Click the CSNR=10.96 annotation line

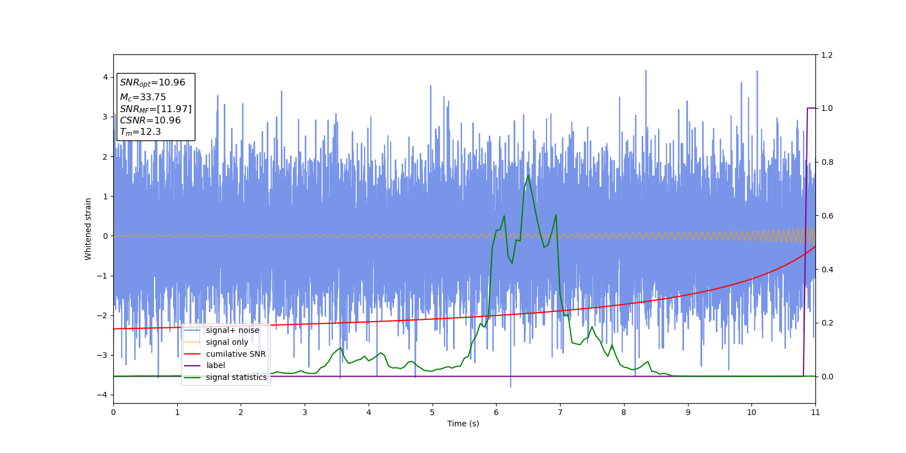point(150,120)
